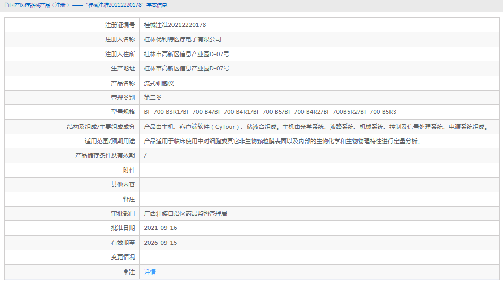Click the BF-700 model specification text
The height and width of the screenshot is (283, 503).
[270, 112]
